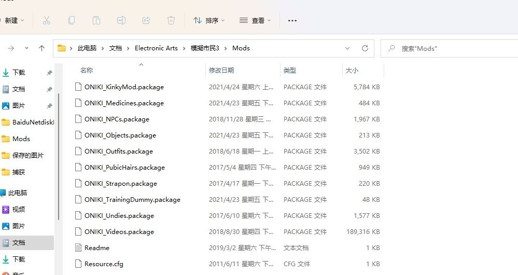
Task: Click the Copy icon in toolbar
Action: (72, 20)
